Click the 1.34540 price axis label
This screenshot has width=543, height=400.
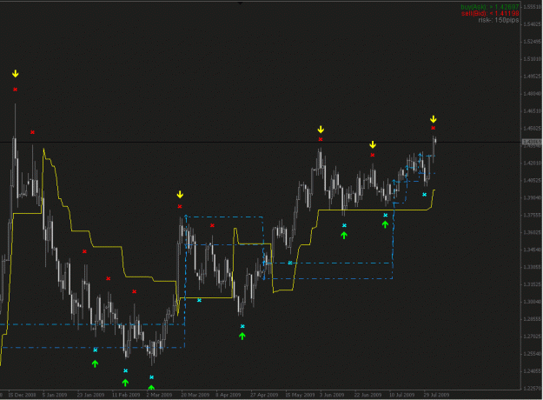pos(533,250)
